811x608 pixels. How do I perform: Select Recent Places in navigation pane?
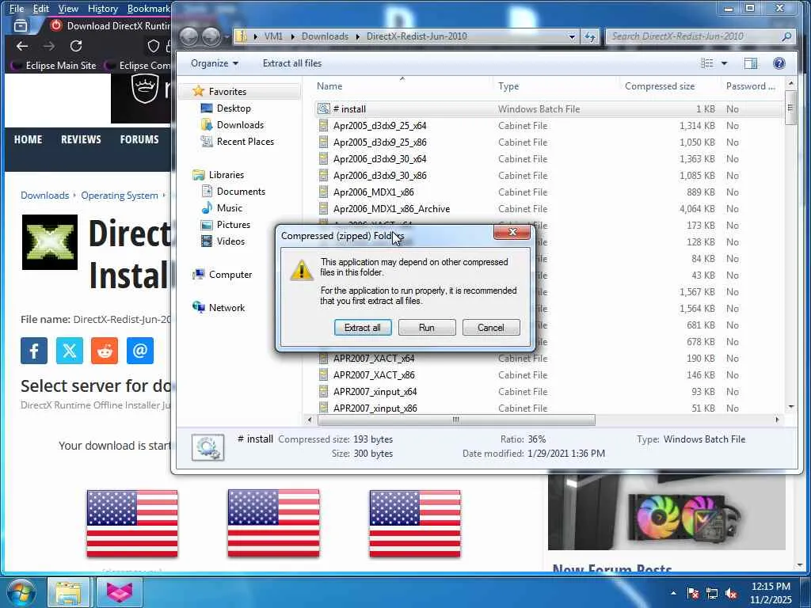tap(246, 141)
